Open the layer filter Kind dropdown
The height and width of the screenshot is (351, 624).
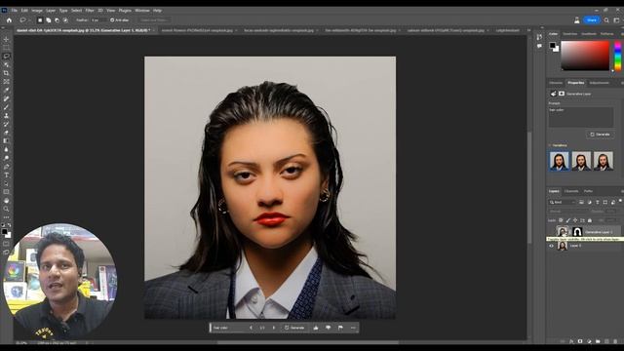click(563, 202)
